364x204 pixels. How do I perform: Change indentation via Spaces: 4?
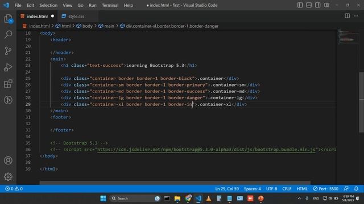point(253,189)
